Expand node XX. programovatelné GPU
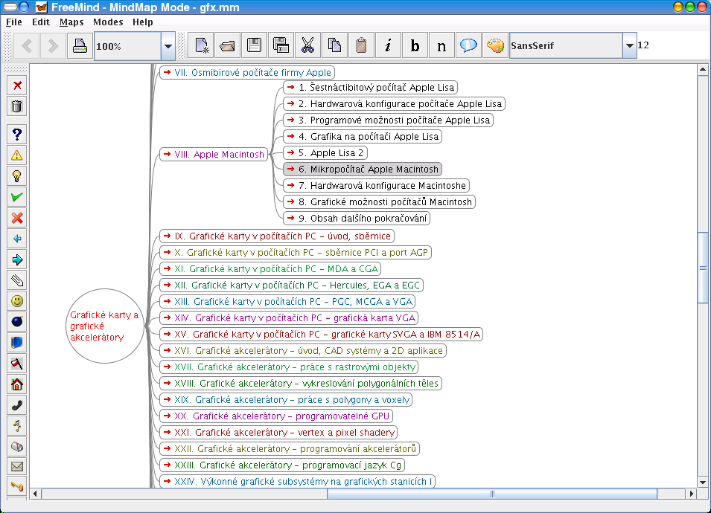This screenshot has width=711, height=513. [x=276, y=416]
